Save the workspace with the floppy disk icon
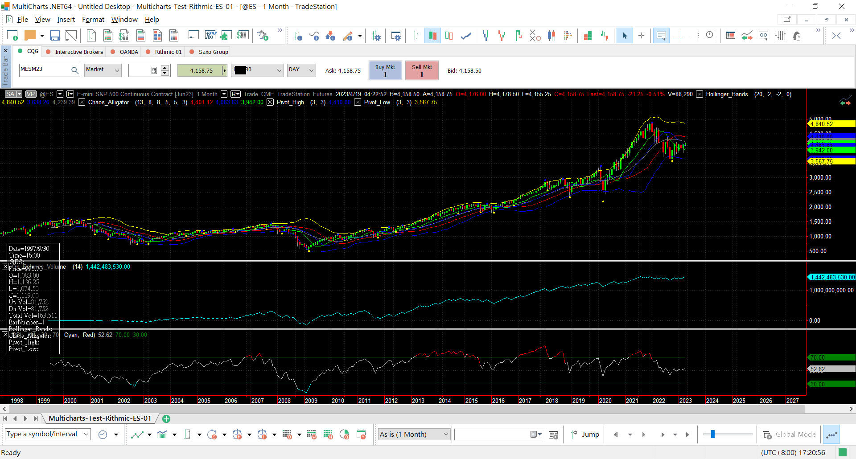856x459 pixels. coord(55,36)
